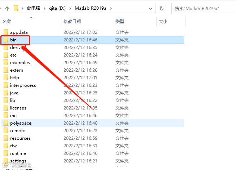Click the folder icon in address bar
236x170 pixels.
[16, 8]
